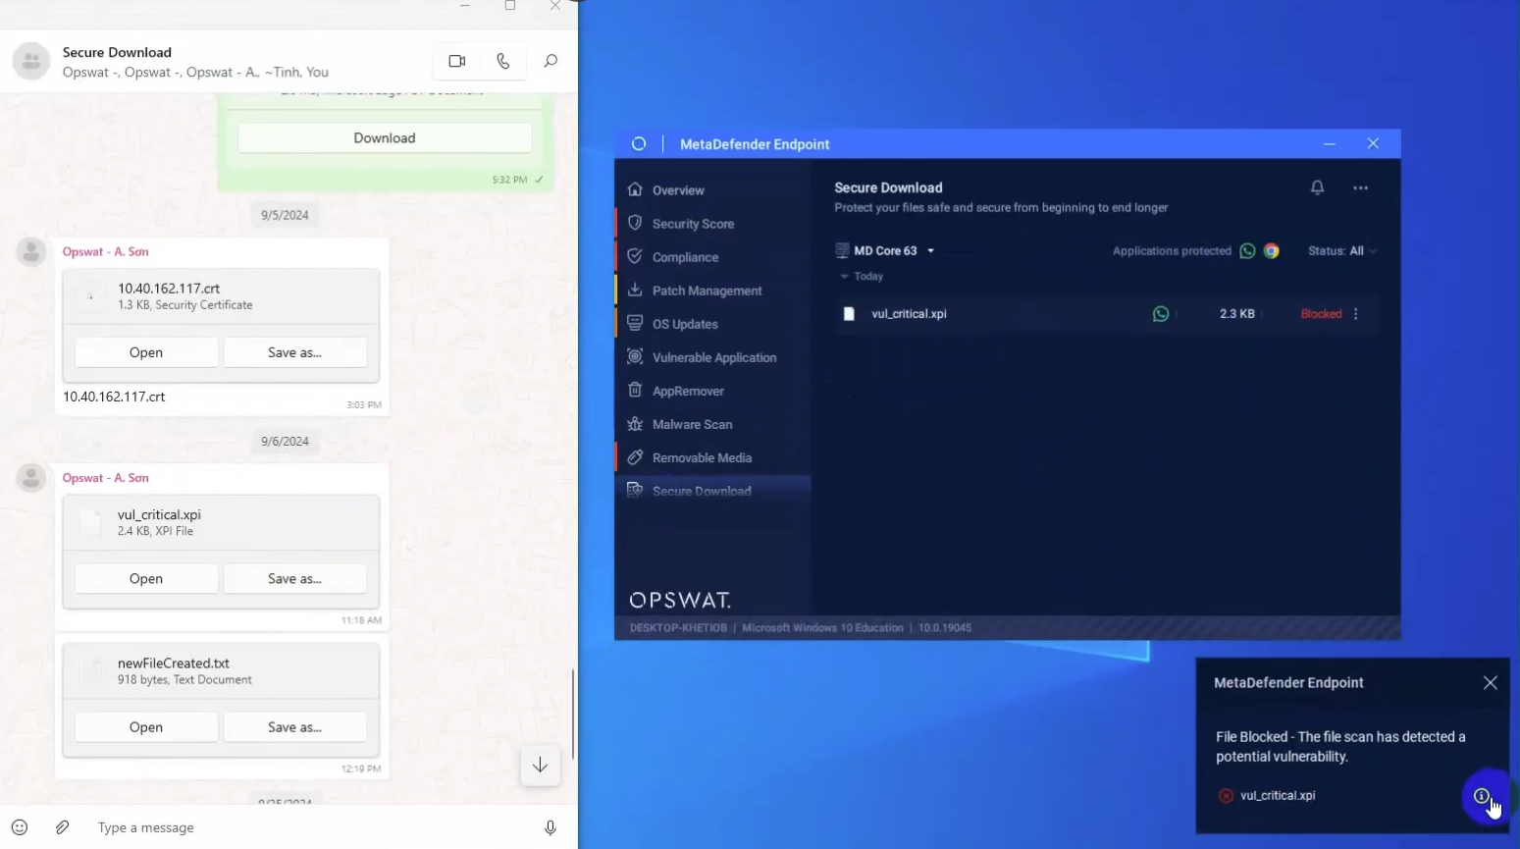Click the red blocked icon next to vul_critical.xpi in popup
The width and height of the screenshot is (1520, 849).
coord(1226,796)
